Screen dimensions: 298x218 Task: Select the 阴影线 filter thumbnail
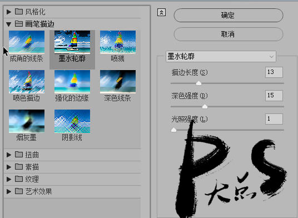(x=72, y=121)
